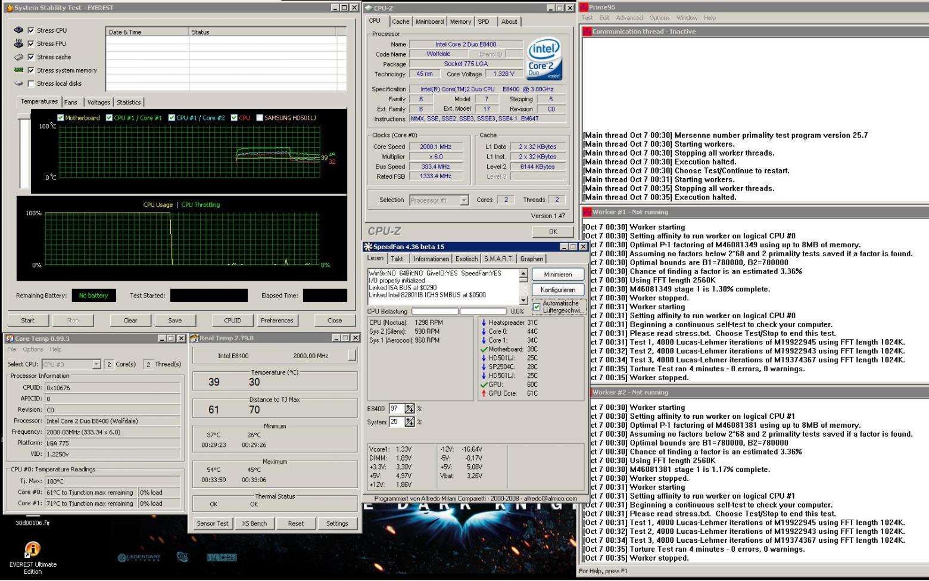Screen dimensions: 929x581
Task: Click the GPU Core red up-arrow in SpeedFan
Action: (x=484, y=394)
